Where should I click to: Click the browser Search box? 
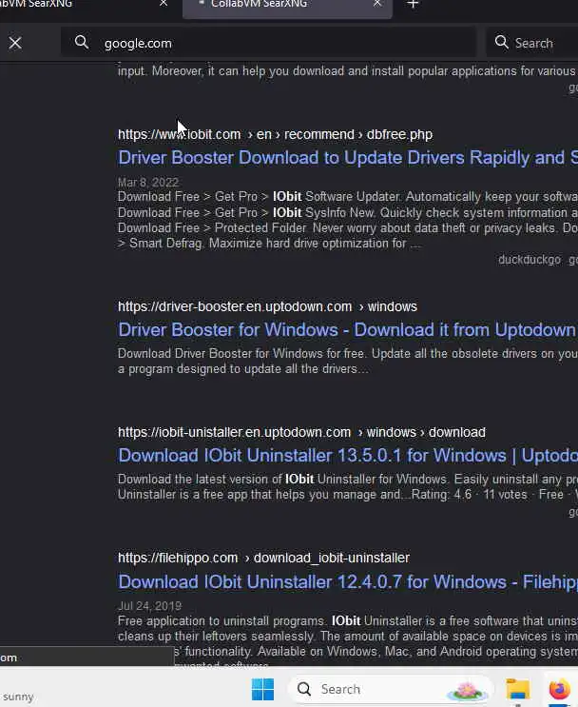[x=532, y=43]
